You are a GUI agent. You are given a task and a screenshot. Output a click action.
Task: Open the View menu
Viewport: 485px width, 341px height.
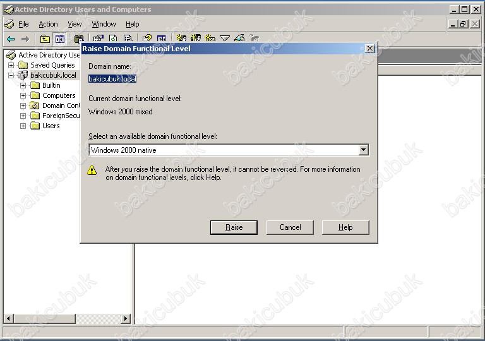75,24
